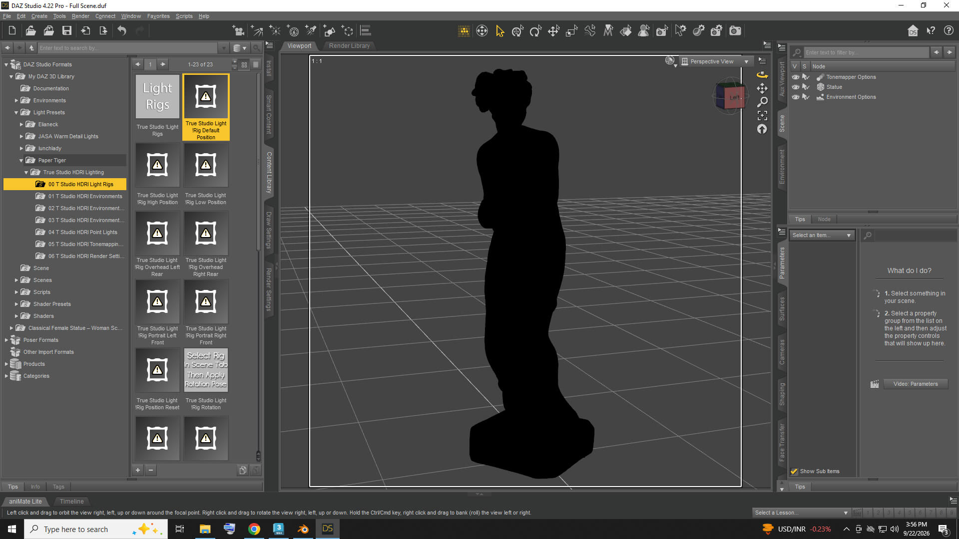
Task: Collapse the Paper Tiger folder
Action: tap(21, 161)
